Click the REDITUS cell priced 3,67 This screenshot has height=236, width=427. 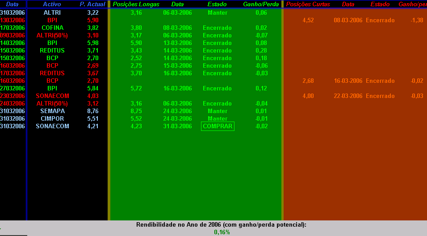tap(52, 73)
